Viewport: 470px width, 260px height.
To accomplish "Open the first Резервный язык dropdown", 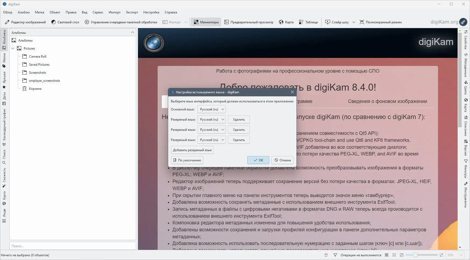I will pyautogui.click(x=211, y=120).
